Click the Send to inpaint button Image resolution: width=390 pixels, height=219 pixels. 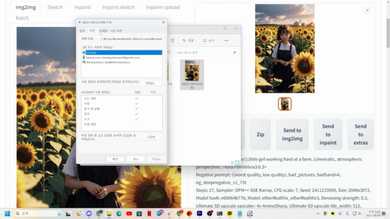[x=328, y=134]
